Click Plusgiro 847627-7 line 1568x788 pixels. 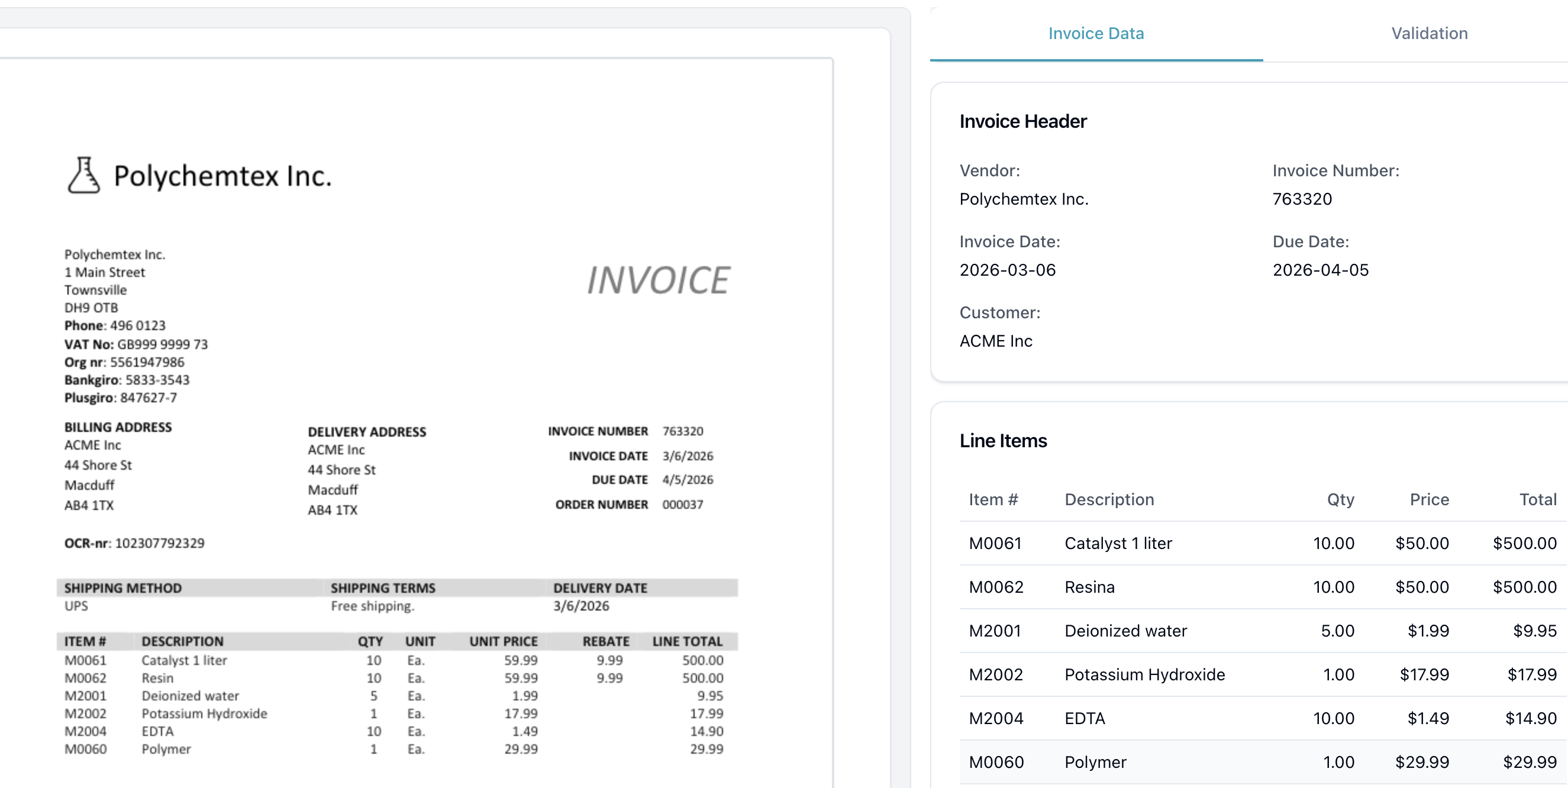tap(121, 398)
